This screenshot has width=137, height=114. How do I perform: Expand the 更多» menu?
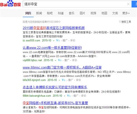(x=126, y=13)
